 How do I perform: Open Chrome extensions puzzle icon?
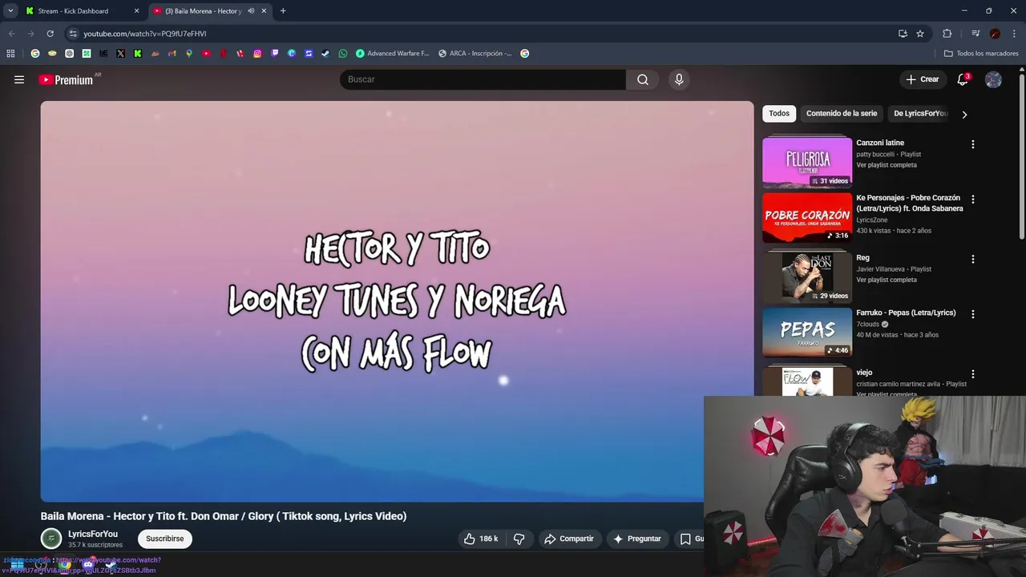click(947, 34)
